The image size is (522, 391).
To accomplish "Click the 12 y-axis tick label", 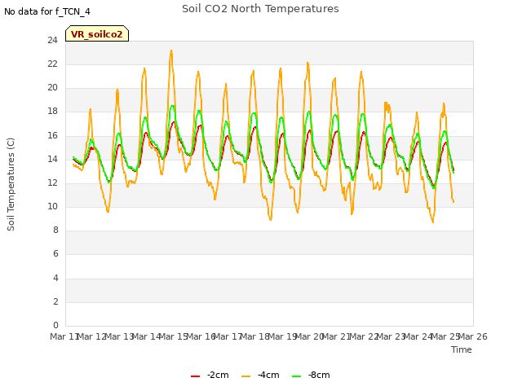I will click(x=52, y=182).
